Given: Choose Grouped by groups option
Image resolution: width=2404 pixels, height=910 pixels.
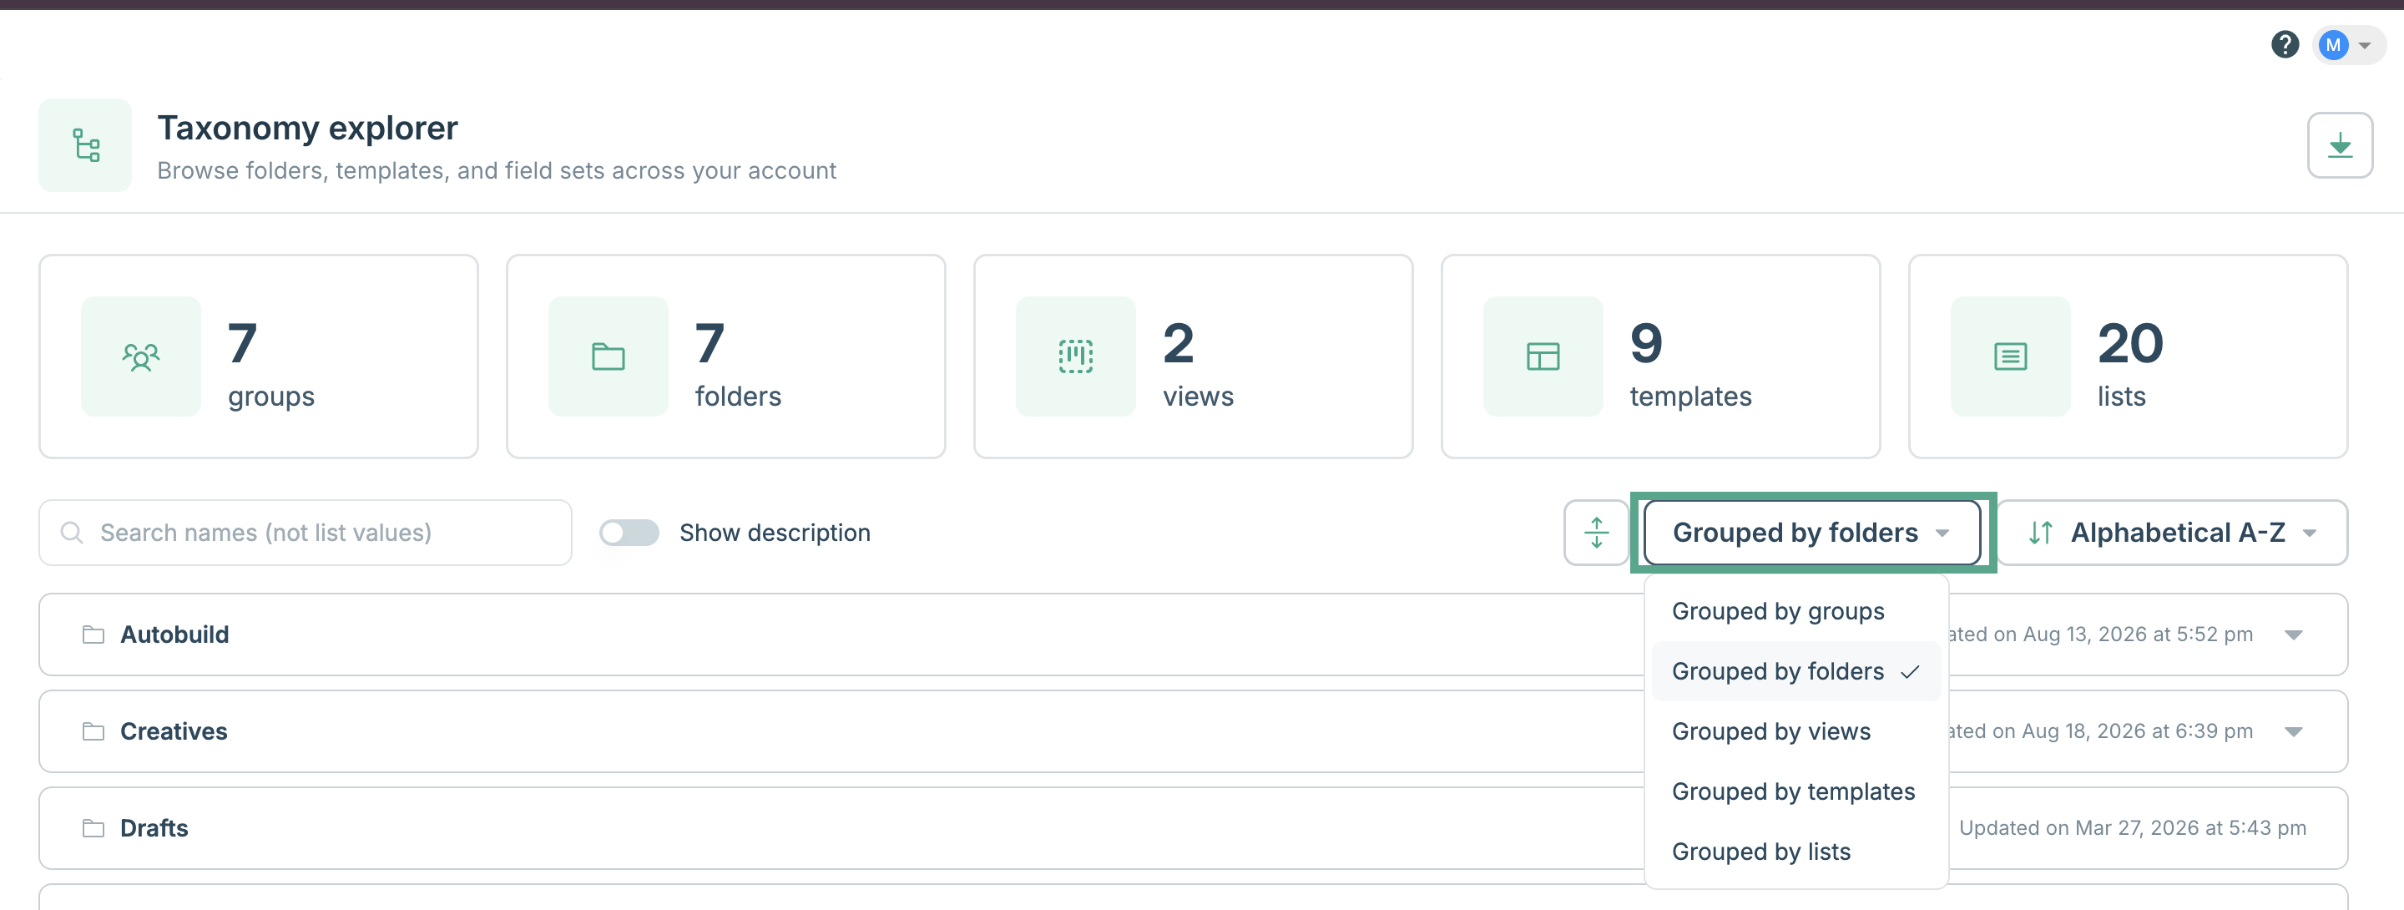Looking at the screenshot, I should pos(1795,611).
